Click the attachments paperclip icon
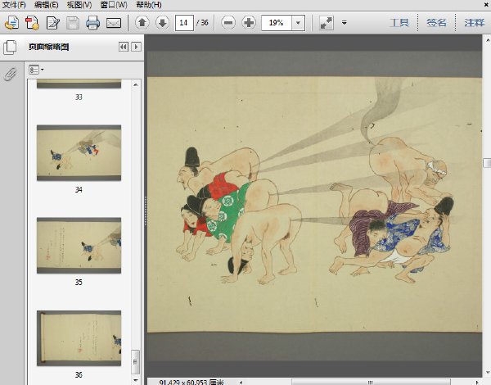 pyautogui.click(x=11, y=75)
